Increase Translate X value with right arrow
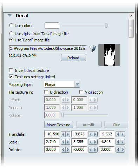This screenshot has width=138, height=168. [68, 134]
